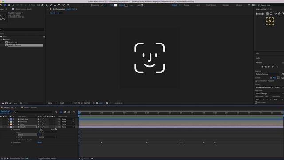Viewport: 284px width, 160px height.
Task: Select the Zoom magnifier tool
Action: click(13, 5)
